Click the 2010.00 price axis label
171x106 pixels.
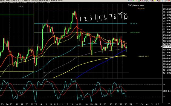(167, 32)
